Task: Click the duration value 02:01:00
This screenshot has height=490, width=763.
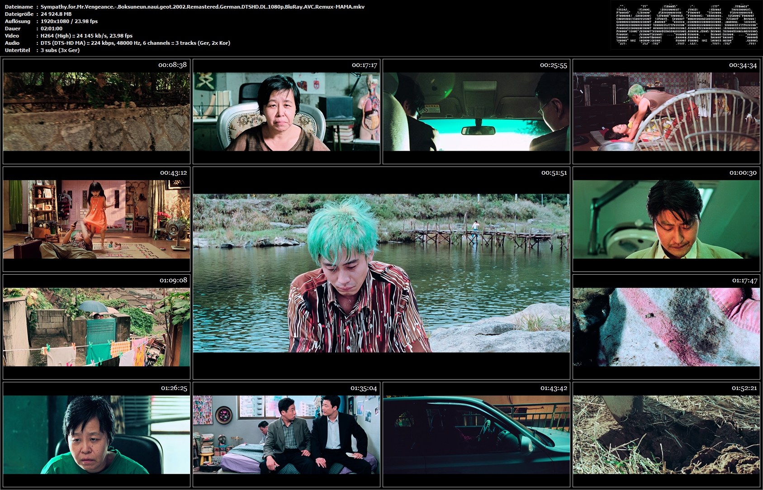Action: [x=52, y=29]
